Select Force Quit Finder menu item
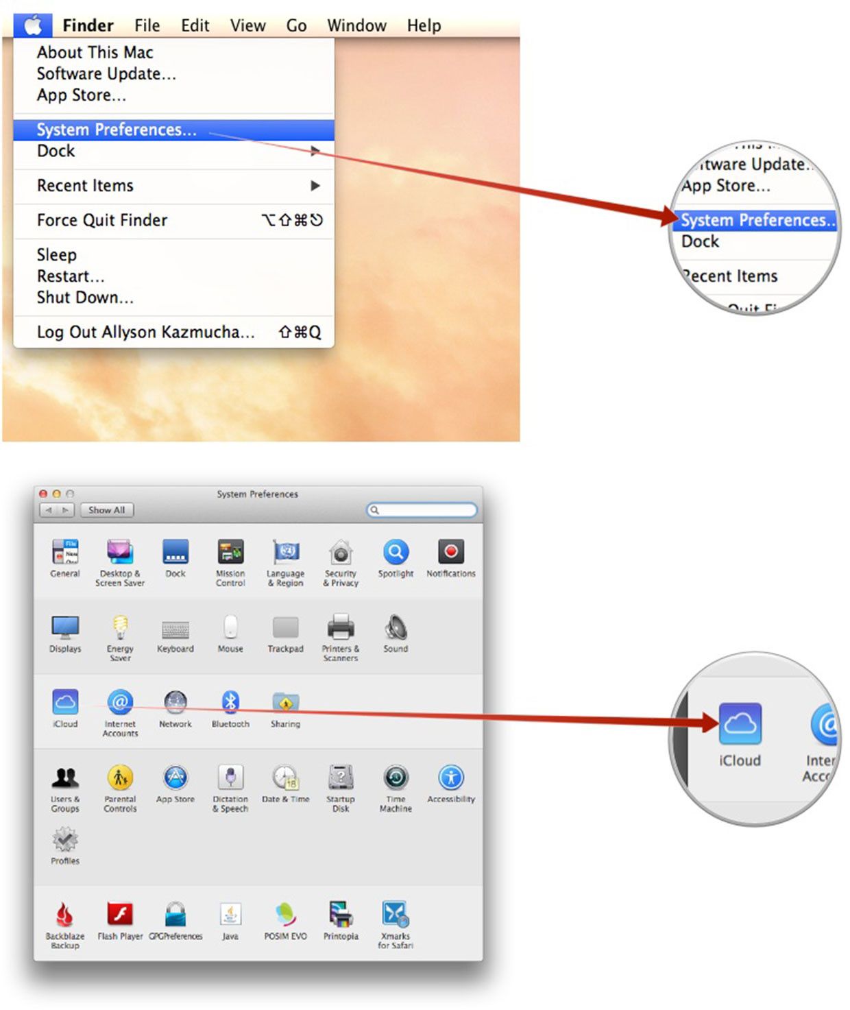This screenshot has width=850, height=1010. coord(102,220)
